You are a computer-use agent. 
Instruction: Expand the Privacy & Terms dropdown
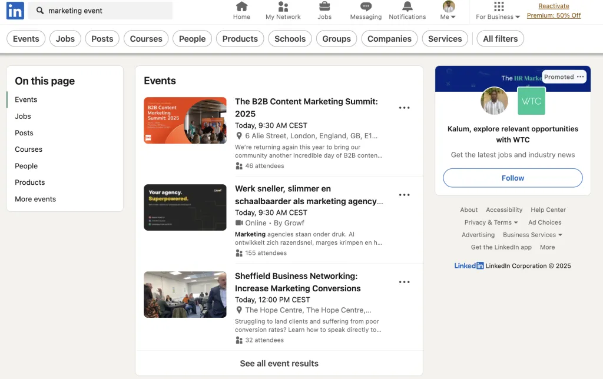491,222
